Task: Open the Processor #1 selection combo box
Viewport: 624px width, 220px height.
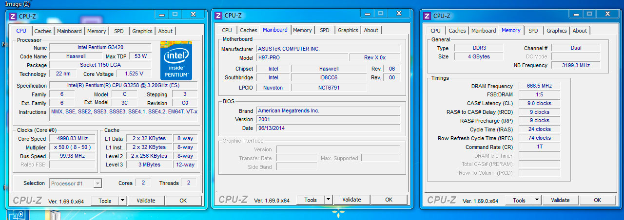Action: (x=76, y=183)
